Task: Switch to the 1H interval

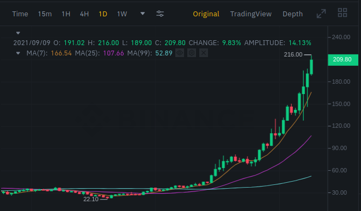Action: (x=66, y=14)
